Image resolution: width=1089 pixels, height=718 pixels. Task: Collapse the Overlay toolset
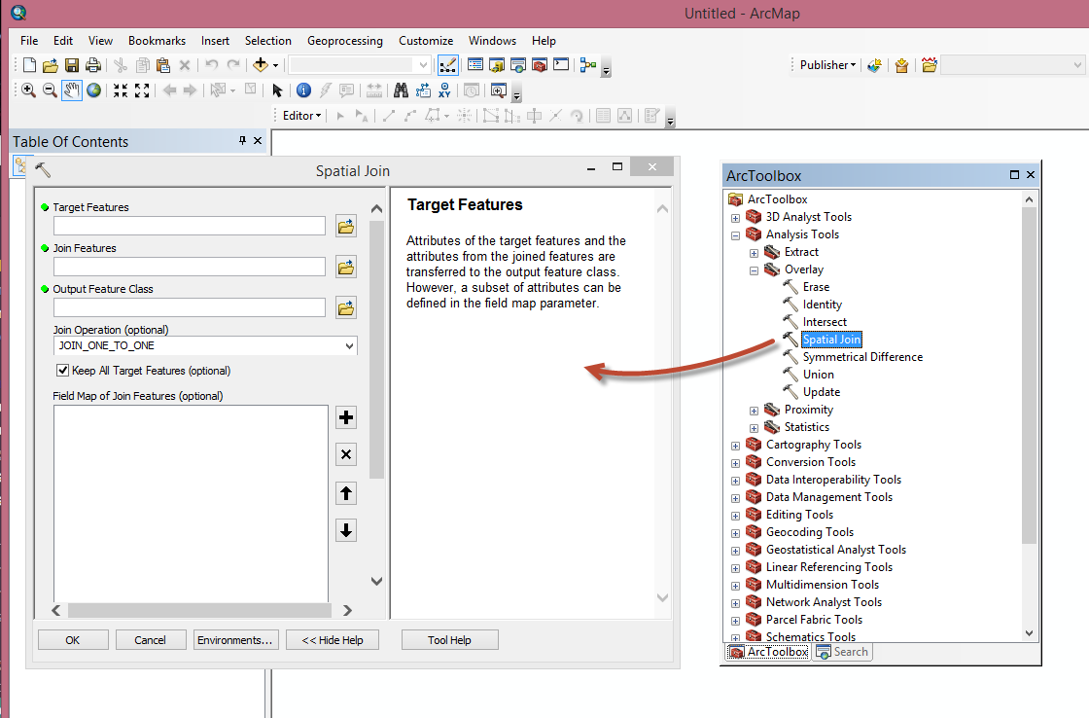tap(754, 270)
